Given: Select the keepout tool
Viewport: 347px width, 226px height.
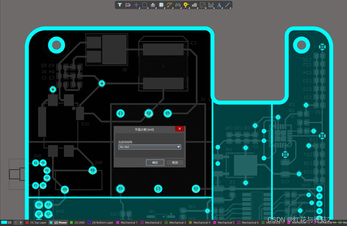Looking at the screenshot, I should tap(203, 5).
